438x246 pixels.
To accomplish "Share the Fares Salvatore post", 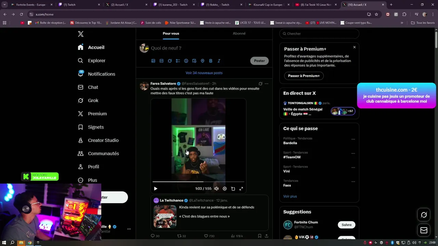I will coord(267,236).
